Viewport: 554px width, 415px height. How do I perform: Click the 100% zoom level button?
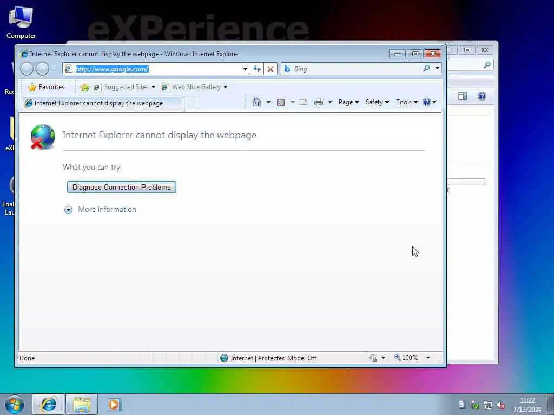406,358
